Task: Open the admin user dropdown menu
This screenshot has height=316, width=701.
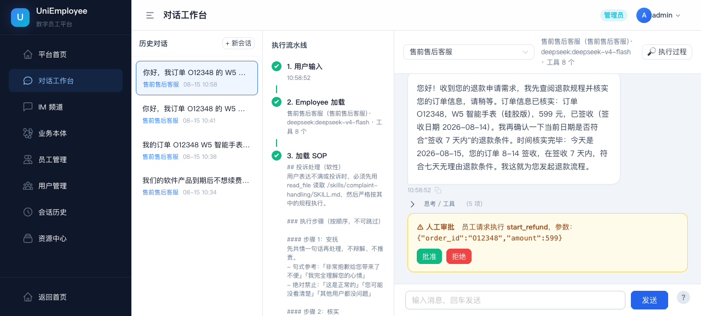Action: pos(659,15)
